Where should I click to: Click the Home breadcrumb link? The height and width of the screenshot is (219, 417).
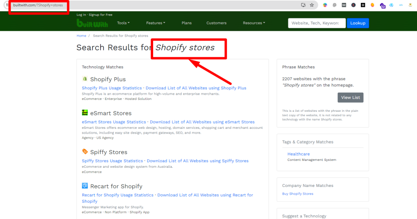point(81,36)
